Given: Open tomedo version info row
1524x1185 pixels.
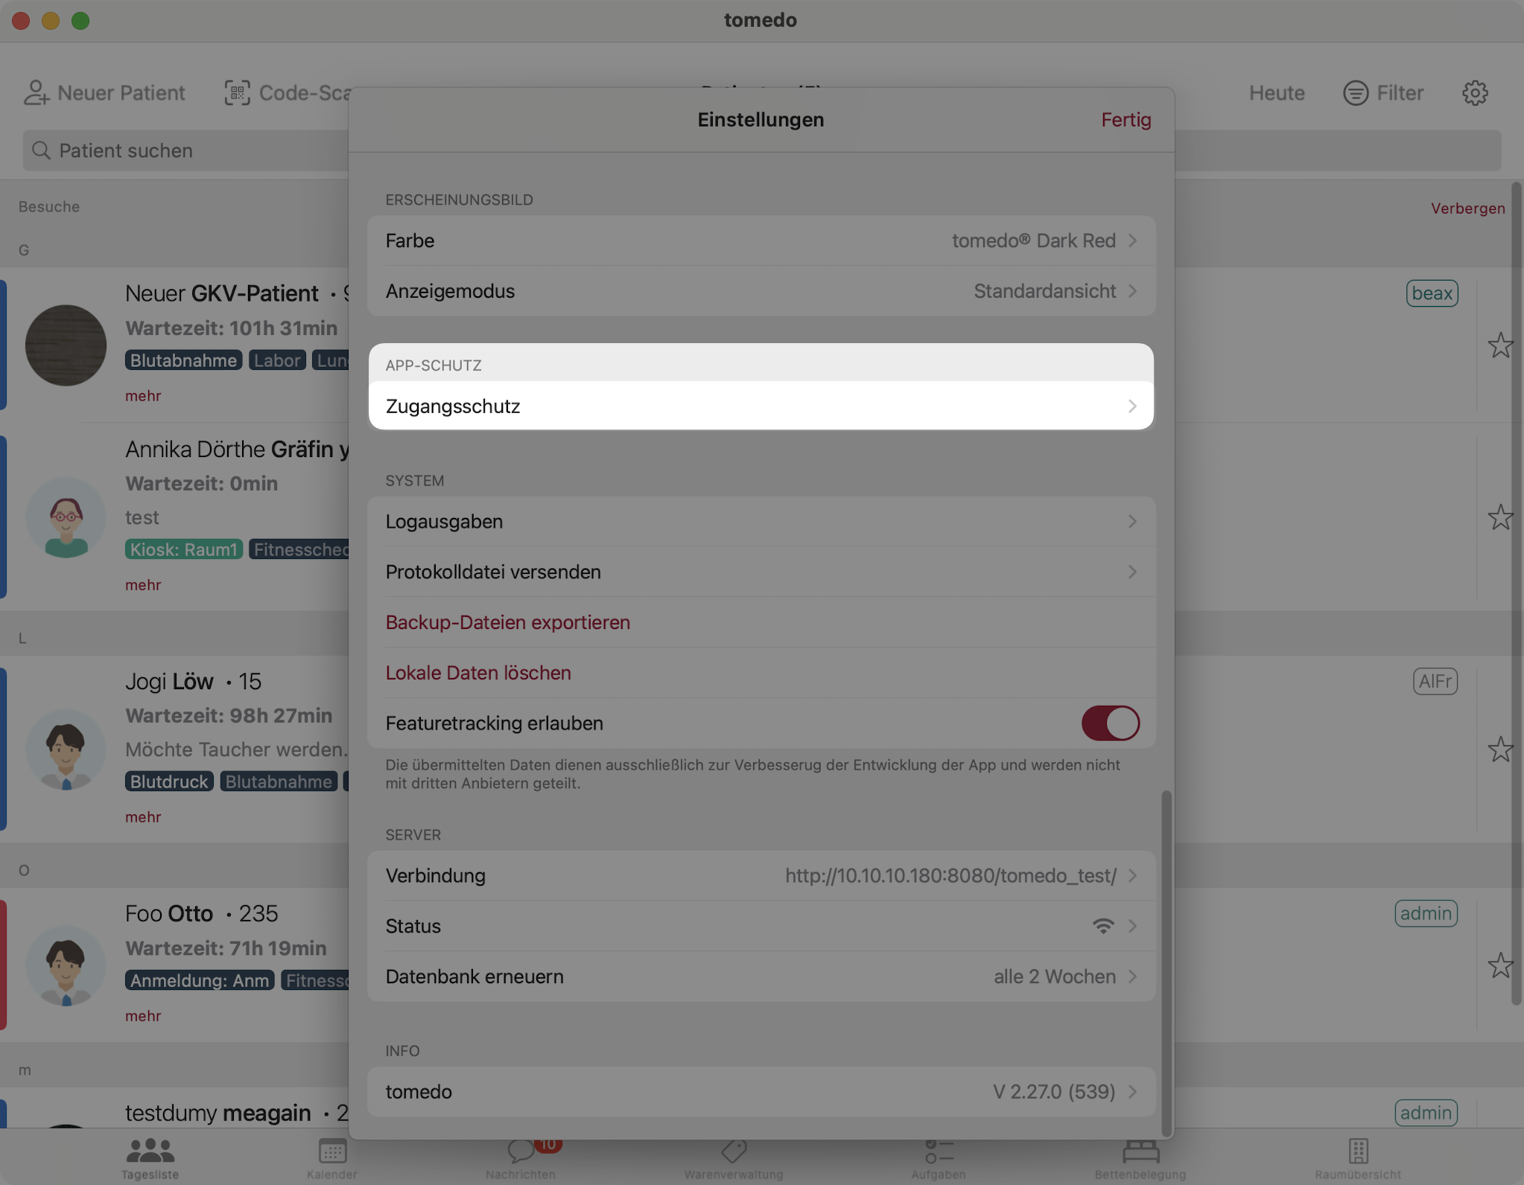Looking at the screenshot, I should click(x=761, y=1092).
